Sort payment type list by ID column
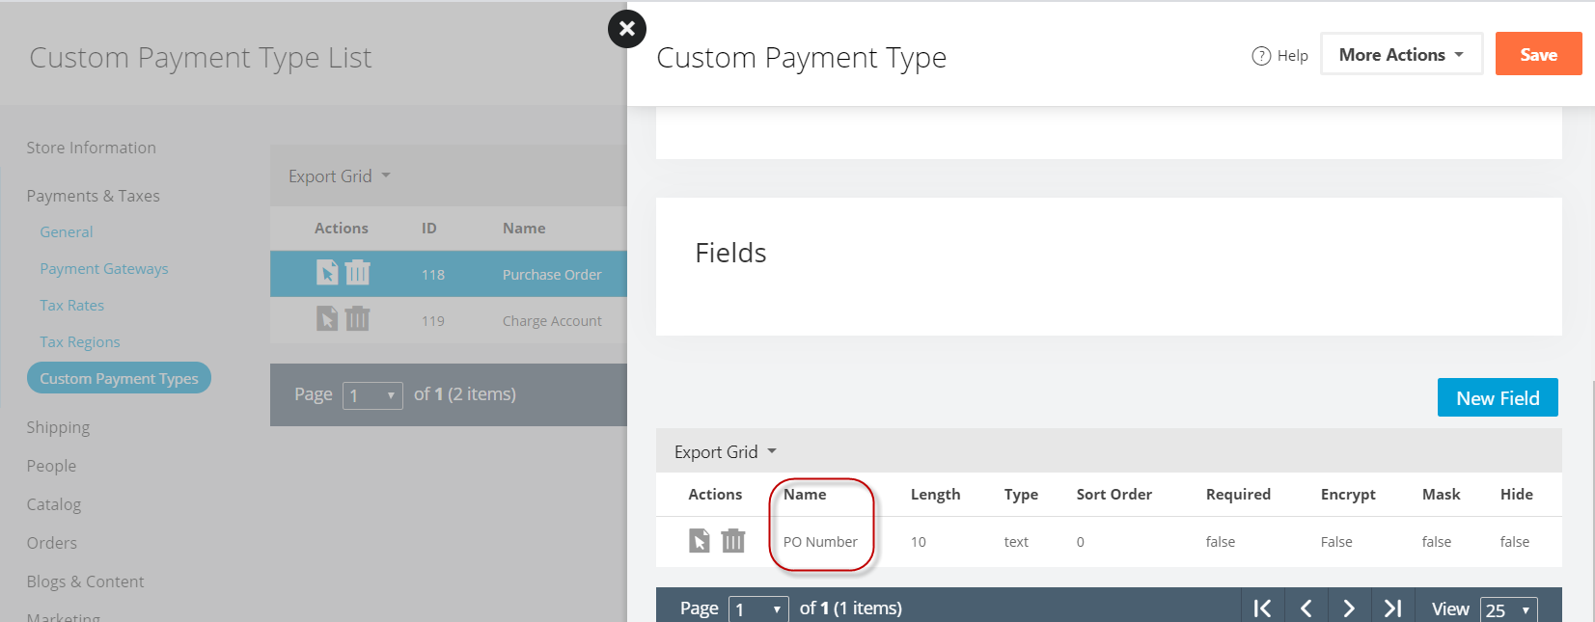The width and height of the screenshot is (1595, 622). [429, 229]
